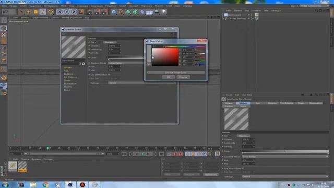Viewport: 334px width, 188px height.
Task: Open the green array modeling icon
Action: [x=135, y=11]
